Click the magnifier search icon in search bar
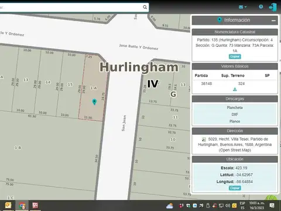This screenshot has height=211, width=281. coord(145,7)
